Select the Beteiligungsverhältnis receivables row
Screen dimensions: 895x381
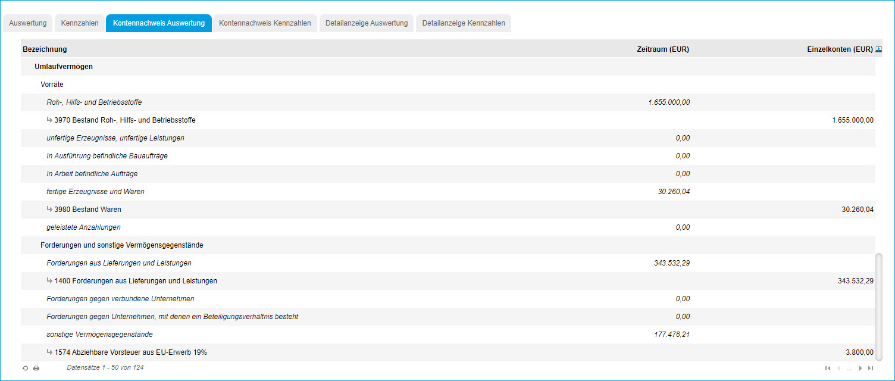448,317
